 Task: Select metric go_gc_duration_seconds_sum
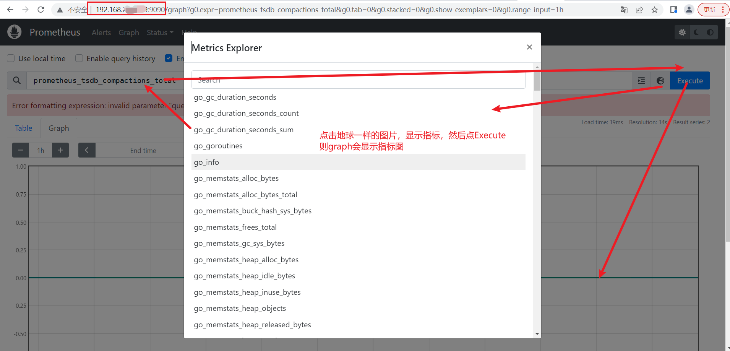(x=359, y=130)
